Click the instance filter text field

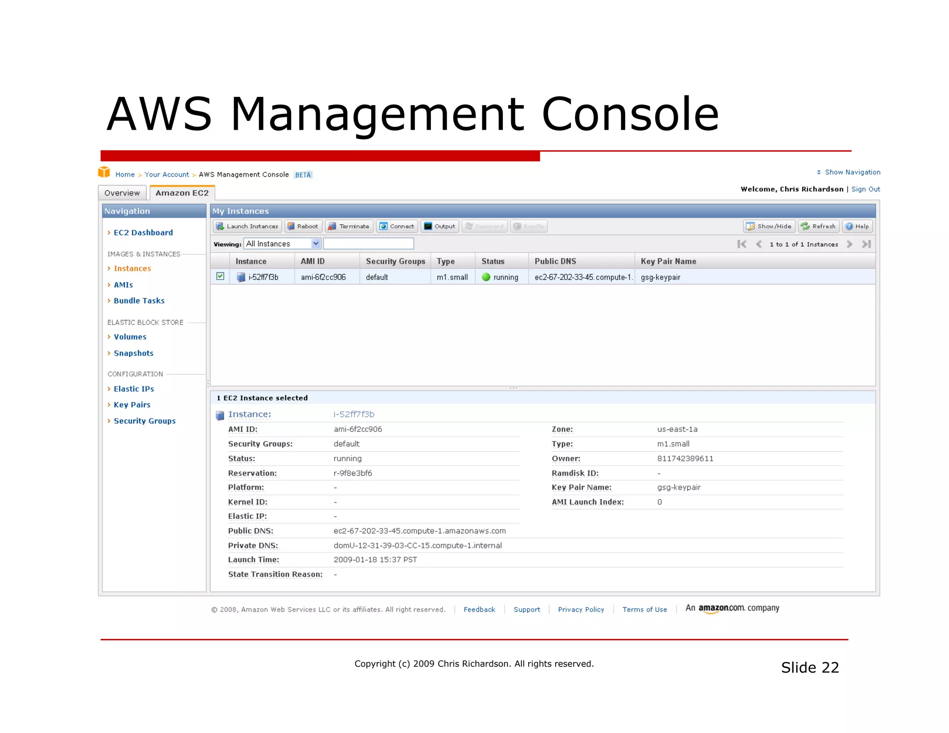point(368,244)
